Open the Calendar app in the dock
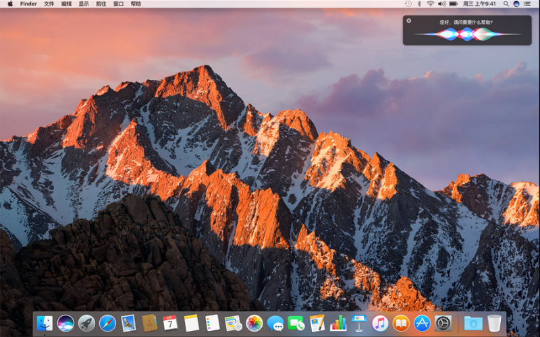Viewport: 540px width, 337px height. (170, 324)
